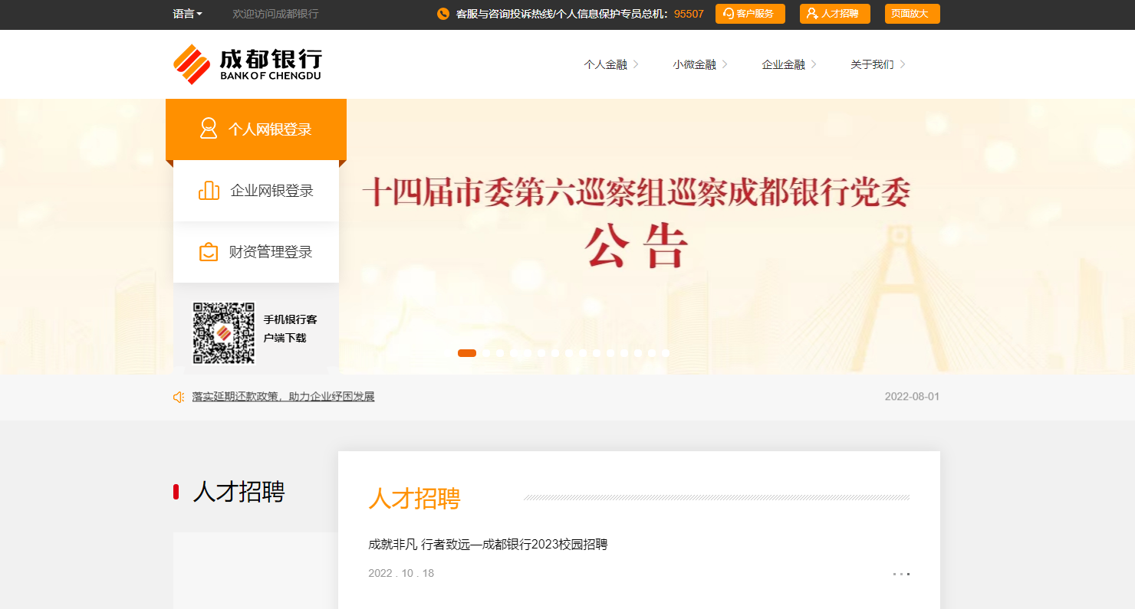Click the shopping bag icon beside 财资管理登录
Screen dimensions: 1135x609
(209, 252)
